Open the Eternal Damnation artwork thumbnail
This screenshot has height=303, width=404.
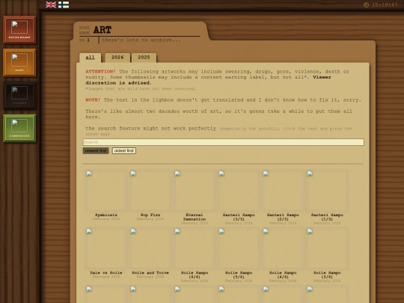coord(195,191)
